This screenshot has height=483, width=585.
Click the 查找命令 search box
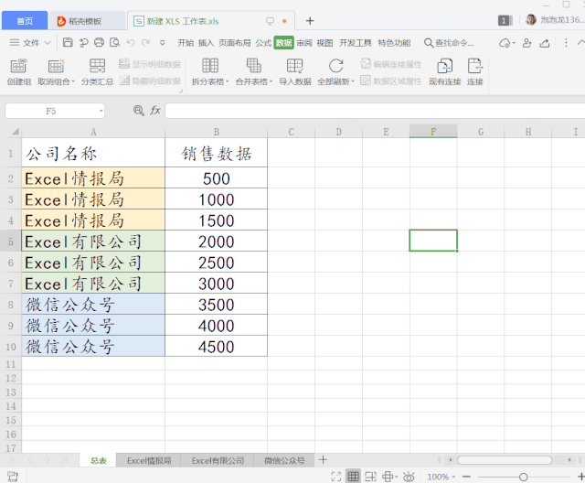tap(449, 43)
